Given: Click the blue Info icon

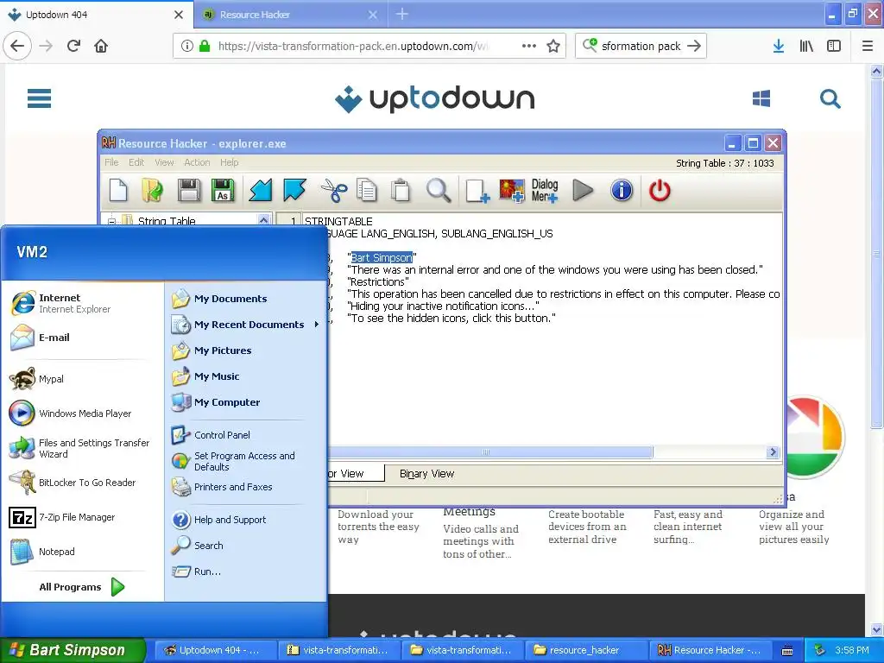Looking at the screenshot, I should [x=622, y=191].
